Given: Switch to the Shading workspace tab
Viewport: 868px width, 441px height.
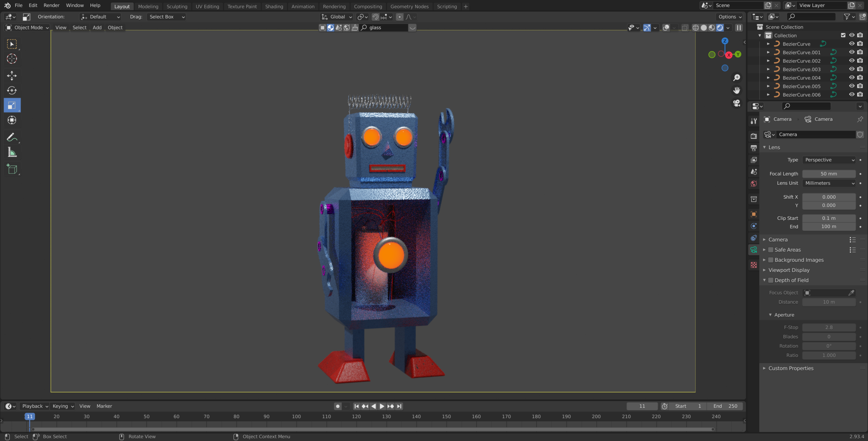Looking at the screenshot, I should 274,6.
